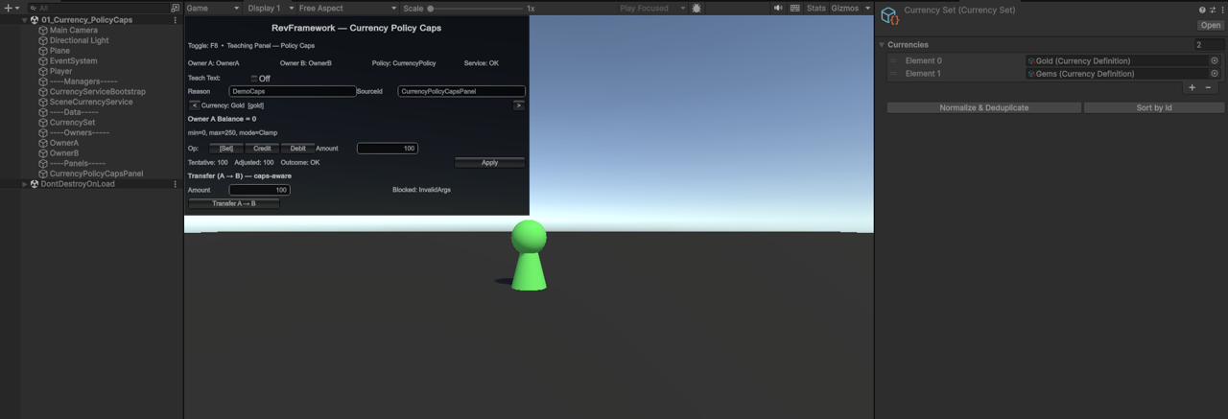The width and height of the screenshot is (1228, 419).
Task: Add a list element with the plus button
Action: click(x=1193, y=87)
